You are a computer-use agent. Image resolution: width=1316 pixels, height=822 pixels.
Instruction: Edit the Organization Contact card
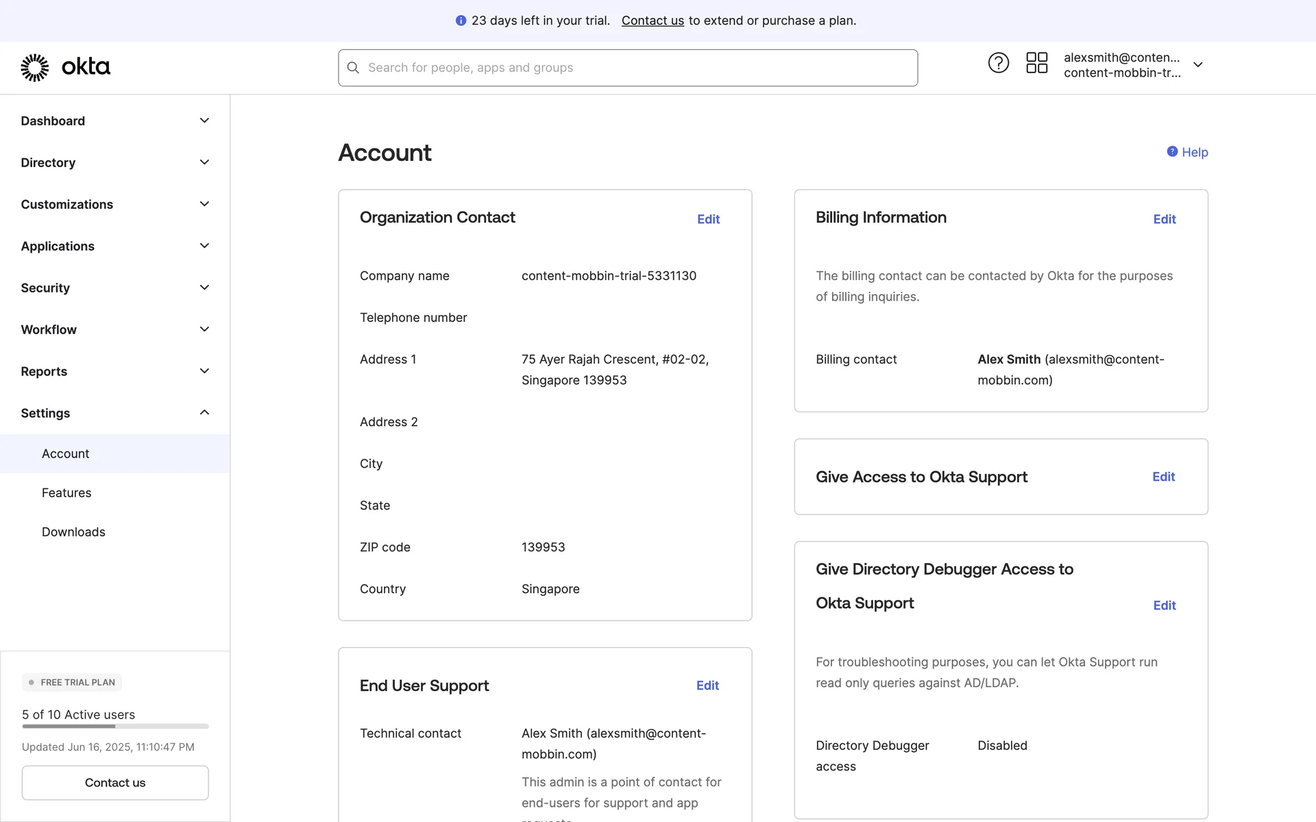click(708, 219)
